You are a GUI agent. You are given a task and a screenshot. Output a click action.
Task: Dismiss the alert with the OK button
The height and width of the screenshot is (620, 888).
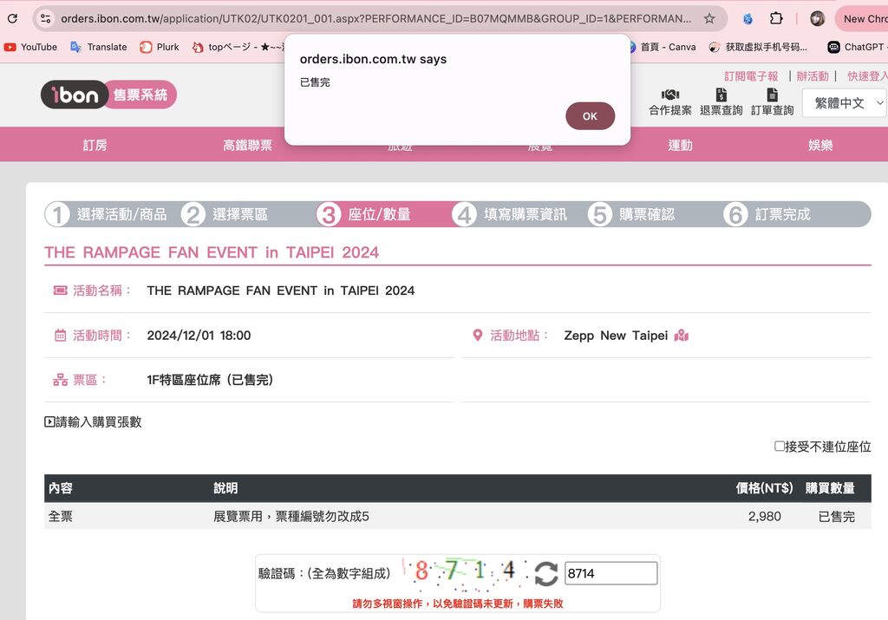pos(590,116)
